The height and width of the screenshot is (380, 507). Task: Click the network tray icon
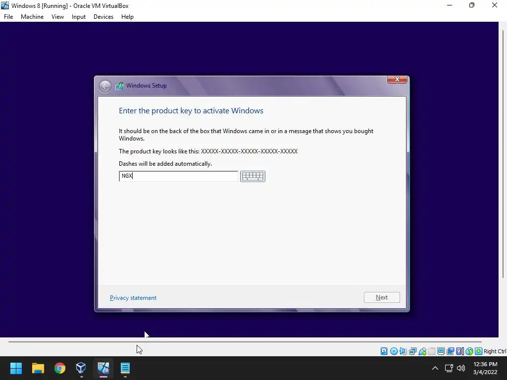tap(449, 368)
